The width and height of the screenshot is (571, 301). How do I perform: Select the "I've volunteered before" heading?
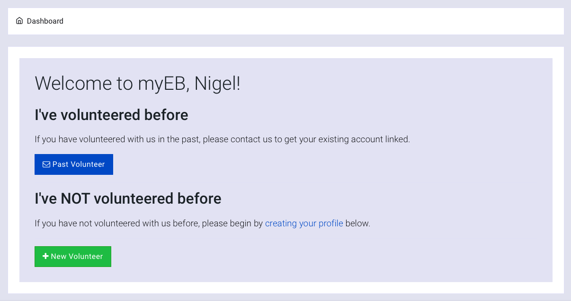[x=111, y=115]
